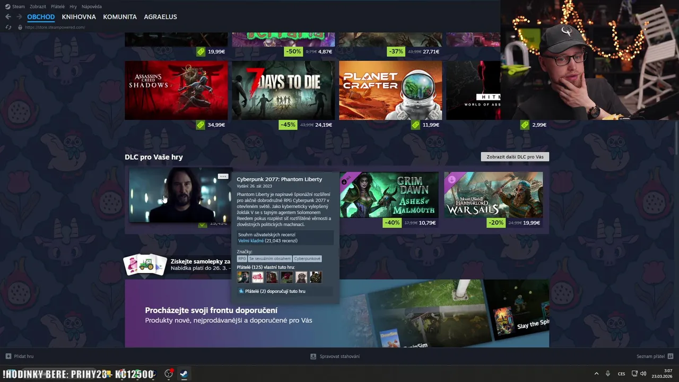Click the last friend avatar in tooltip
The image size is (679, 382).
coord(316,277)
